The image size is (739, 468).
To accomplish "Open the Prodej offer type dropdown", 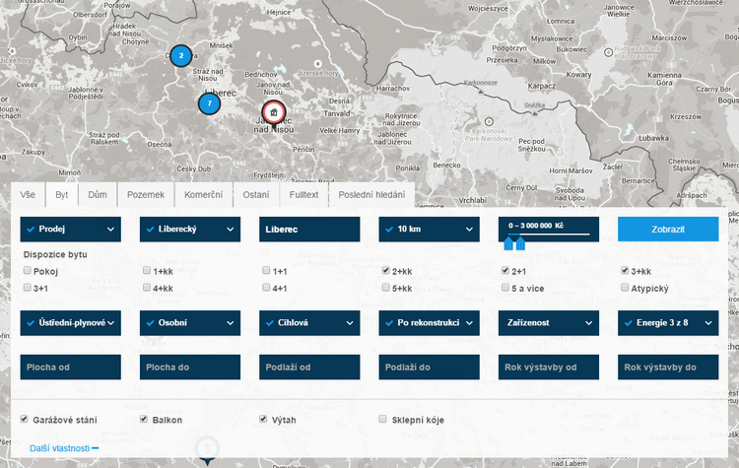I will pyautogui.click(x=70, y=230).
